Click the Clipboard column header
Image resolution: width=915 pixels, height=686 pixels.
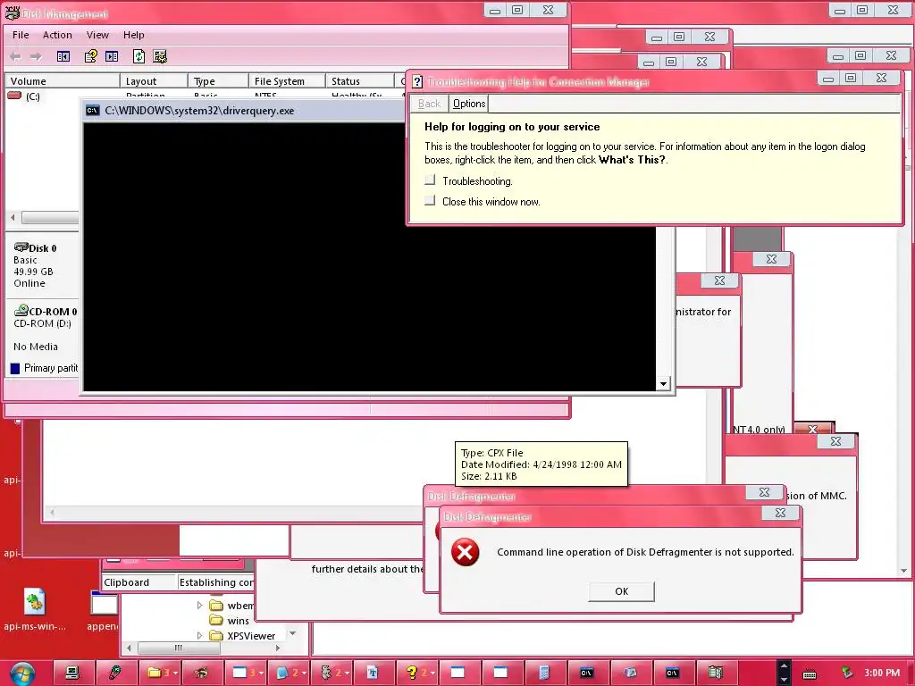point(139,582)
